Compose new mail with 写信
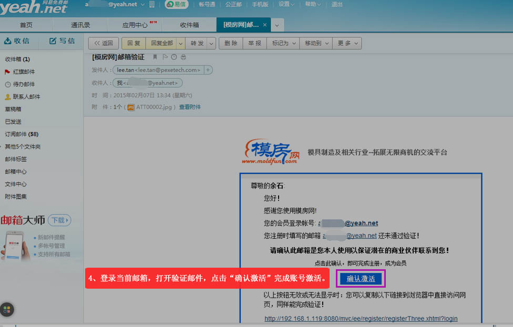Viewport: 513px width, 327px height. point(62,41)
